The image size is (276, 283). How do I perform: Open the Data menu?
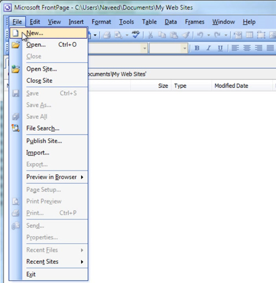pos(171,22)
